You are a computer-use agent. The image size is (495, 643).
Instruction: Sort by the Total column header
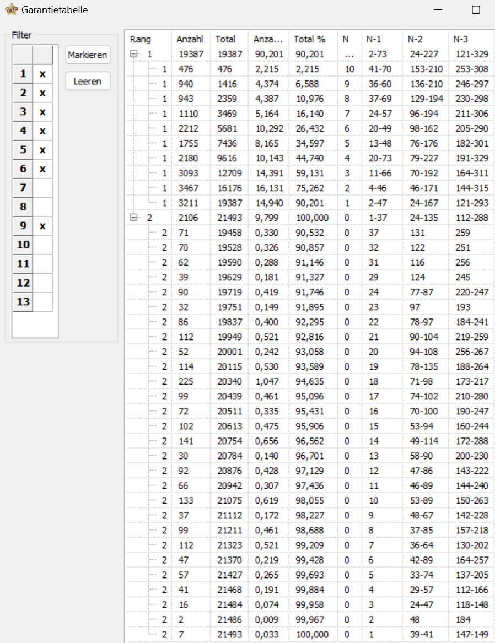(229, 39)
